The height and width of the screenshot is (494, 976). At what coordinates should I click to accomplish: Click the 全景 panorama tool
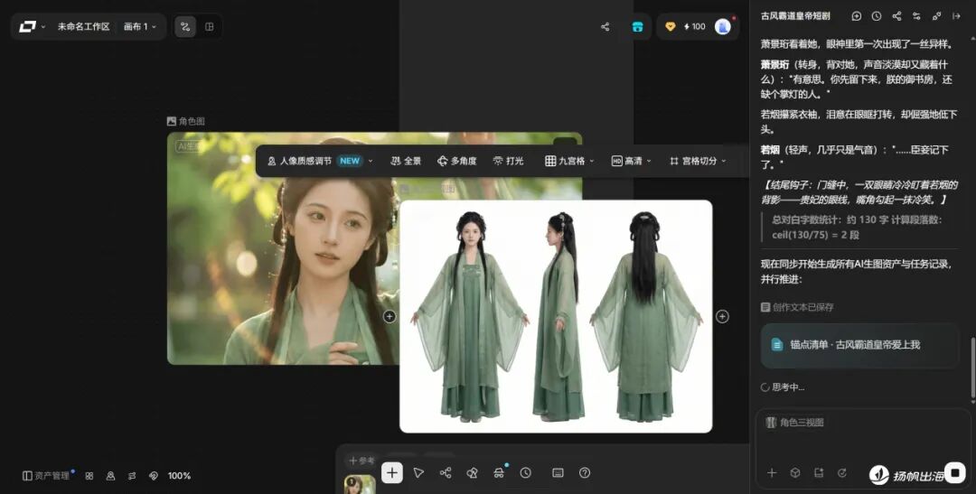coord(406,161)
